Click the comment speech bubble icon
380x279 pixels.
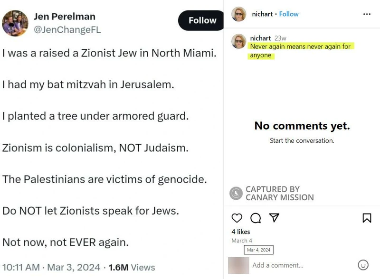[x=256, y=218]
